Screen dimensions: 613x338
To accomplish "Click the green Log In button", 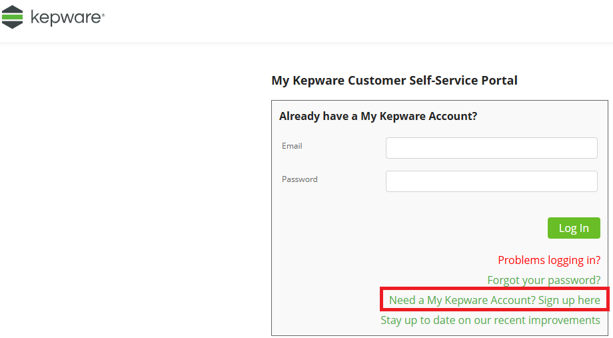I will click(574, 228).
